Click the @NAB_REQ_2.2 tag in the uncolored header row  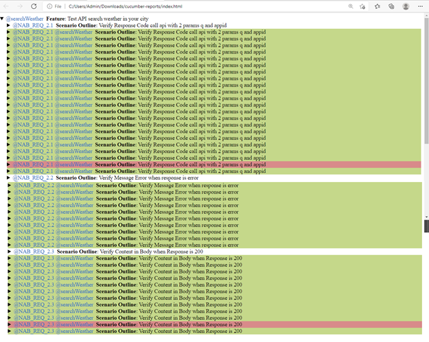(x=33, y=178)
